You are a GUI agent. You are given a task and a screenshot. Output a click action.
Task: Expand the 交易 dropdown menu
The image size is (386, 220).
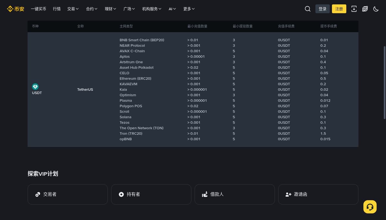73,9
